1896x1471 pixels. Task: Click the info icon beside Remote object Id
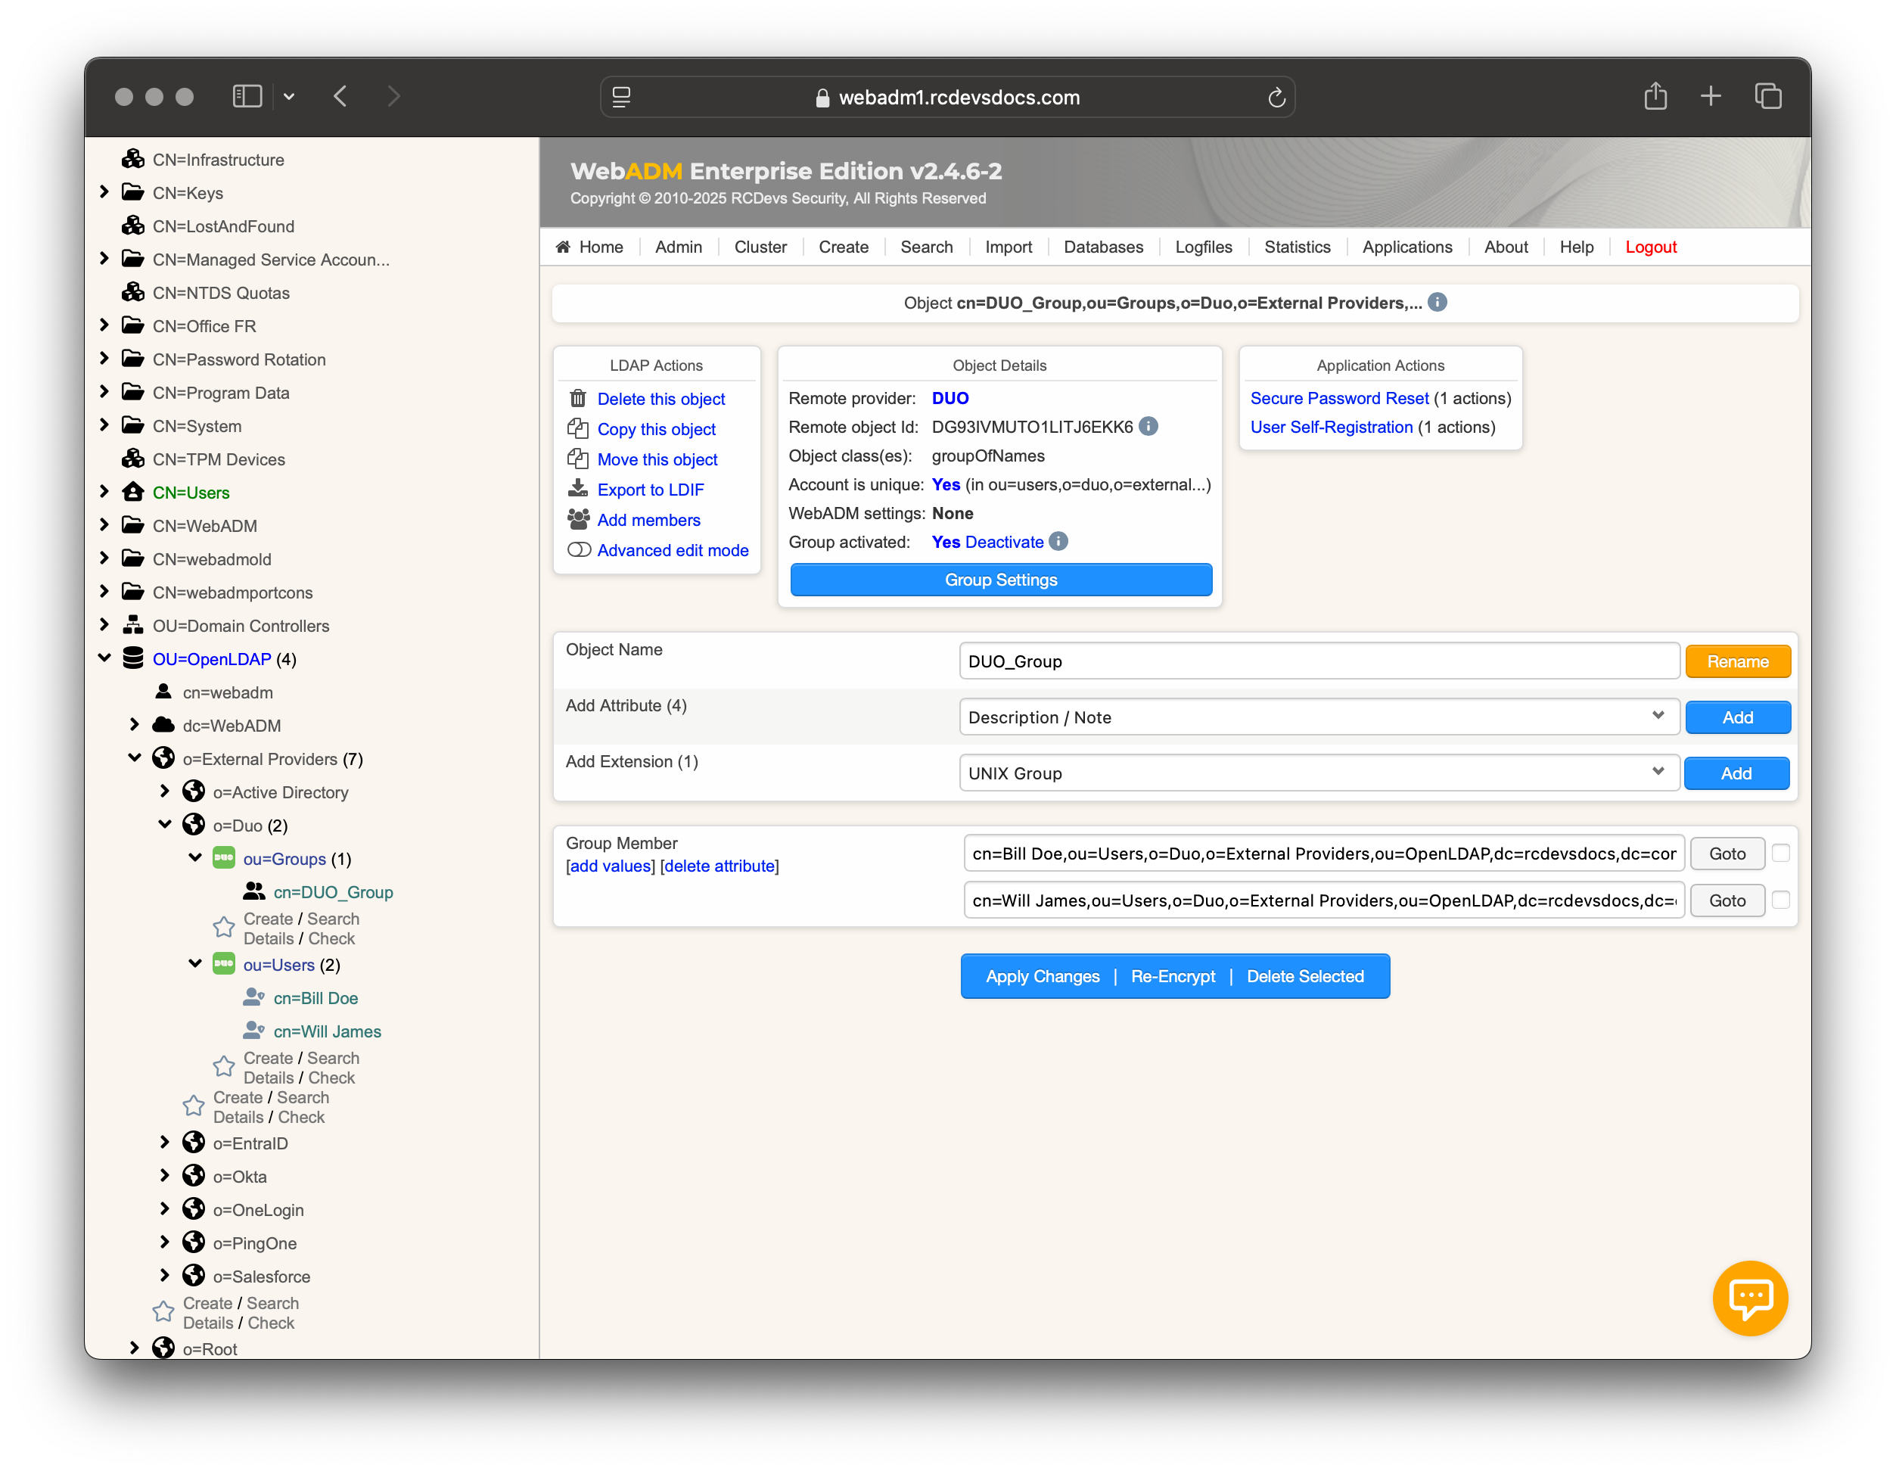coord(1148,426)
